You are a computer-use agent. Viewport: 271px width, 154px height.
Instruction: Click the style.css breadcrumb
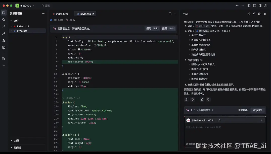[x=58, y=20]
